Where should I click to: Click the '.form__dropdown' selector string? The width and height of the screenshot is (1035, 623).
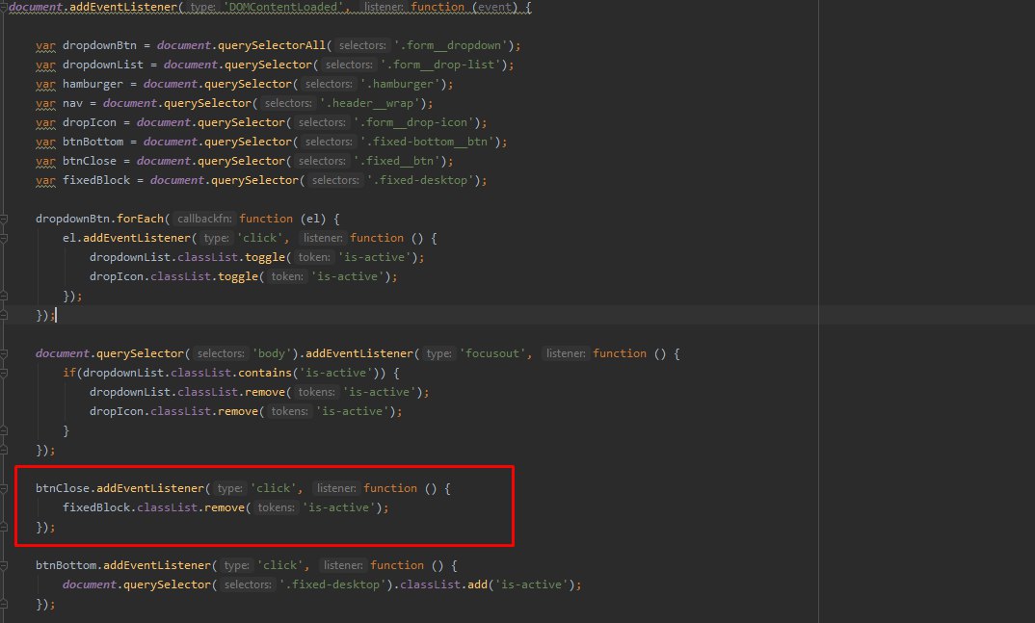[x=451, y=45]
